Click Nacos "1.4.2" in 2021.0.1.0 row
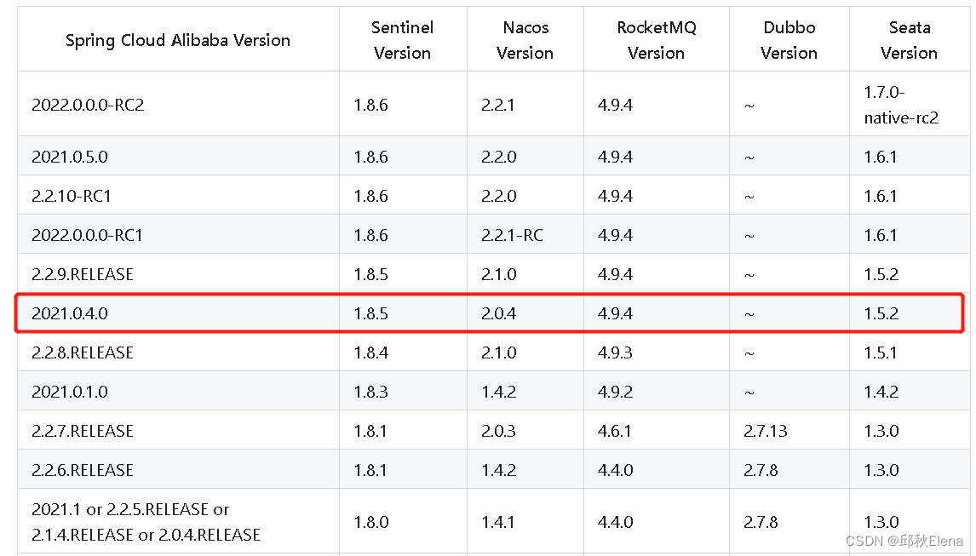 tap(498, 392)
